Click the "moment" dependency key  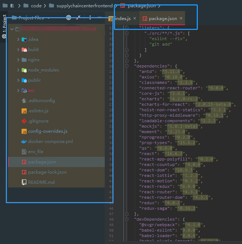tap(150, 132)
